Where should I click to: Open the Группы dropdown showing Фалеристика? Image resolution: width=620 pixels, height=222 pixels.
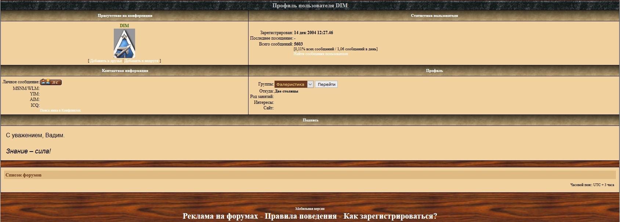coord(291,84)
